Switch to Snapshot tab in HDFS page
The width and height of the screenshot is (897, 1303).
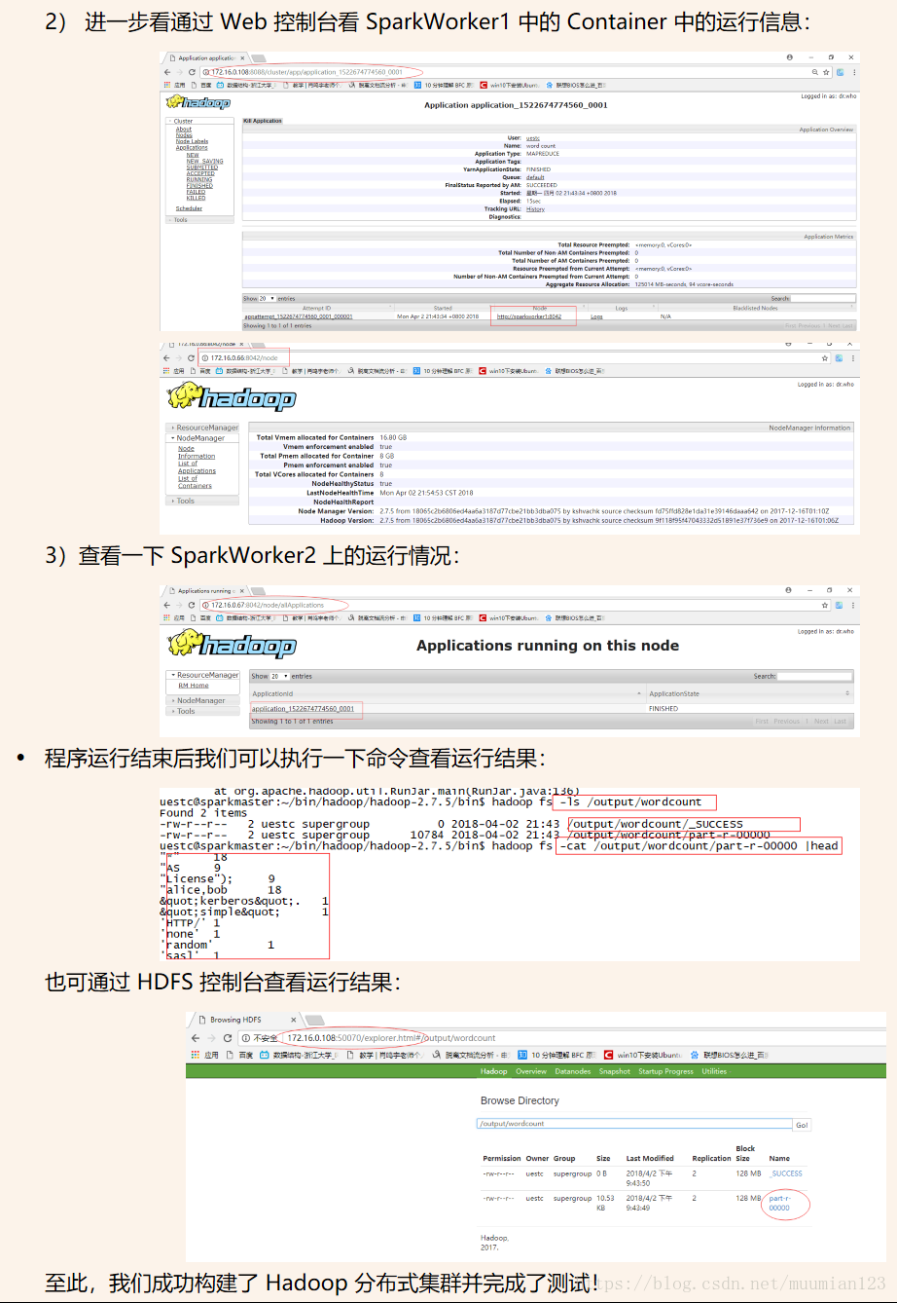point(615,1071)
